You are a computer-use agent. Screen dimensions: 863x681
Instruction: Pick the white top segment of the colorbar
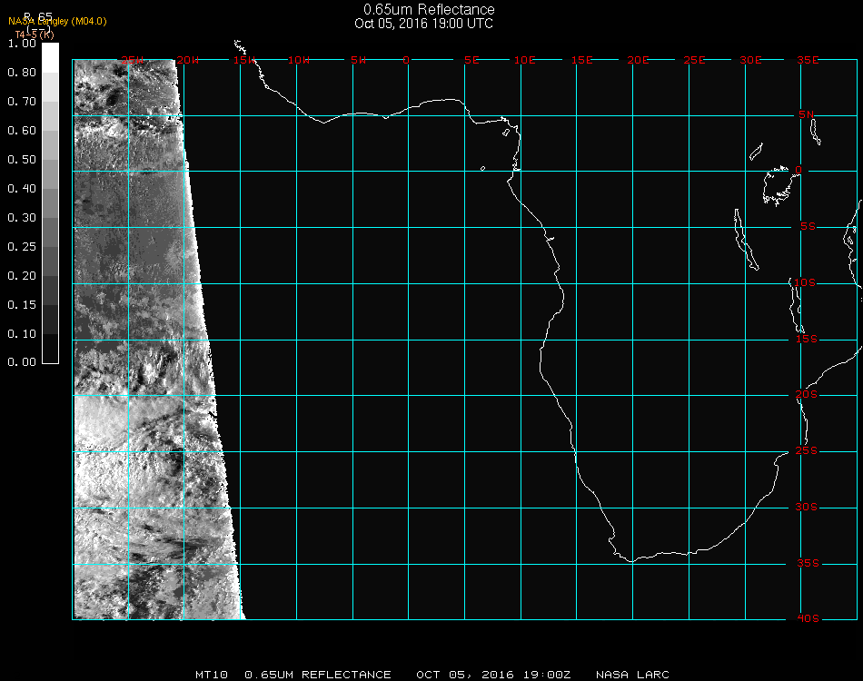click(50, 58)
